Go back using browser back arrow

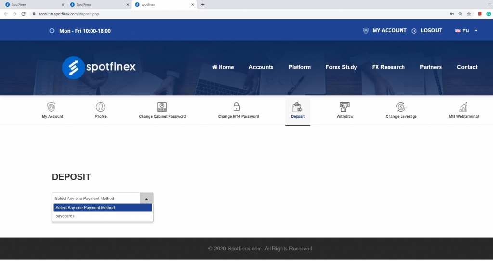coord(6,14)
